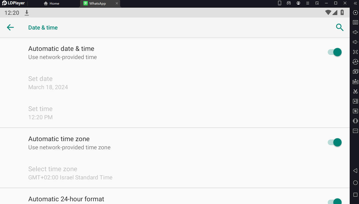Take a screenshot with the scissors icon
Screen dimensions: 359x204
tap(355, 91)
